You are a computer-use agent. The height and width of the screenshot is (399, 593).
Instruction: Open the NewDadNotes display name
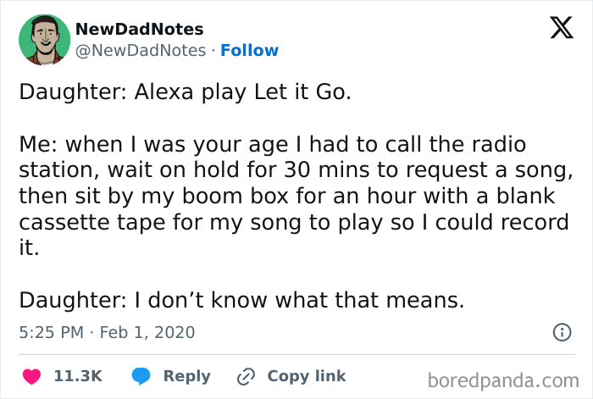click(x=139, y=30)
